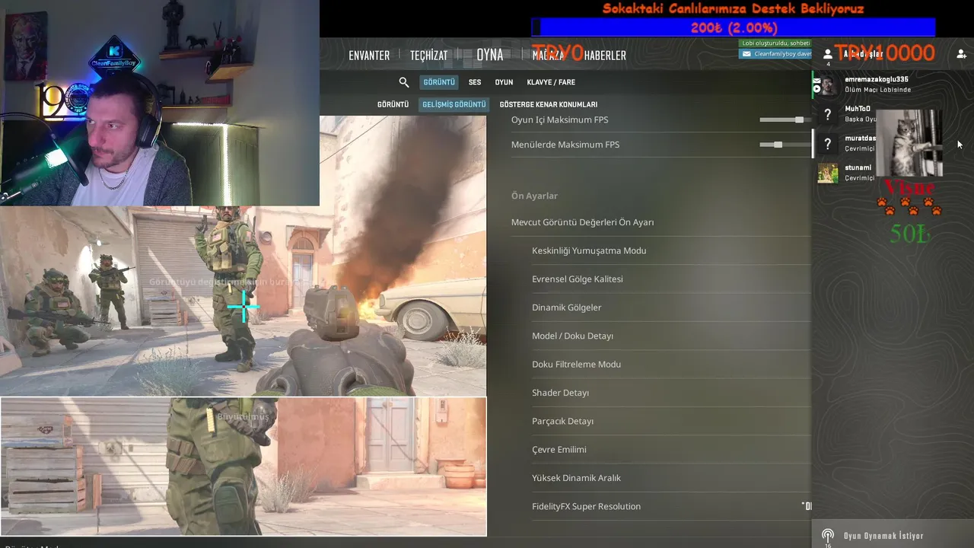Open the TEÇHİZAT menu
Viewport: 974px width, 548px height.
[428, 55]
